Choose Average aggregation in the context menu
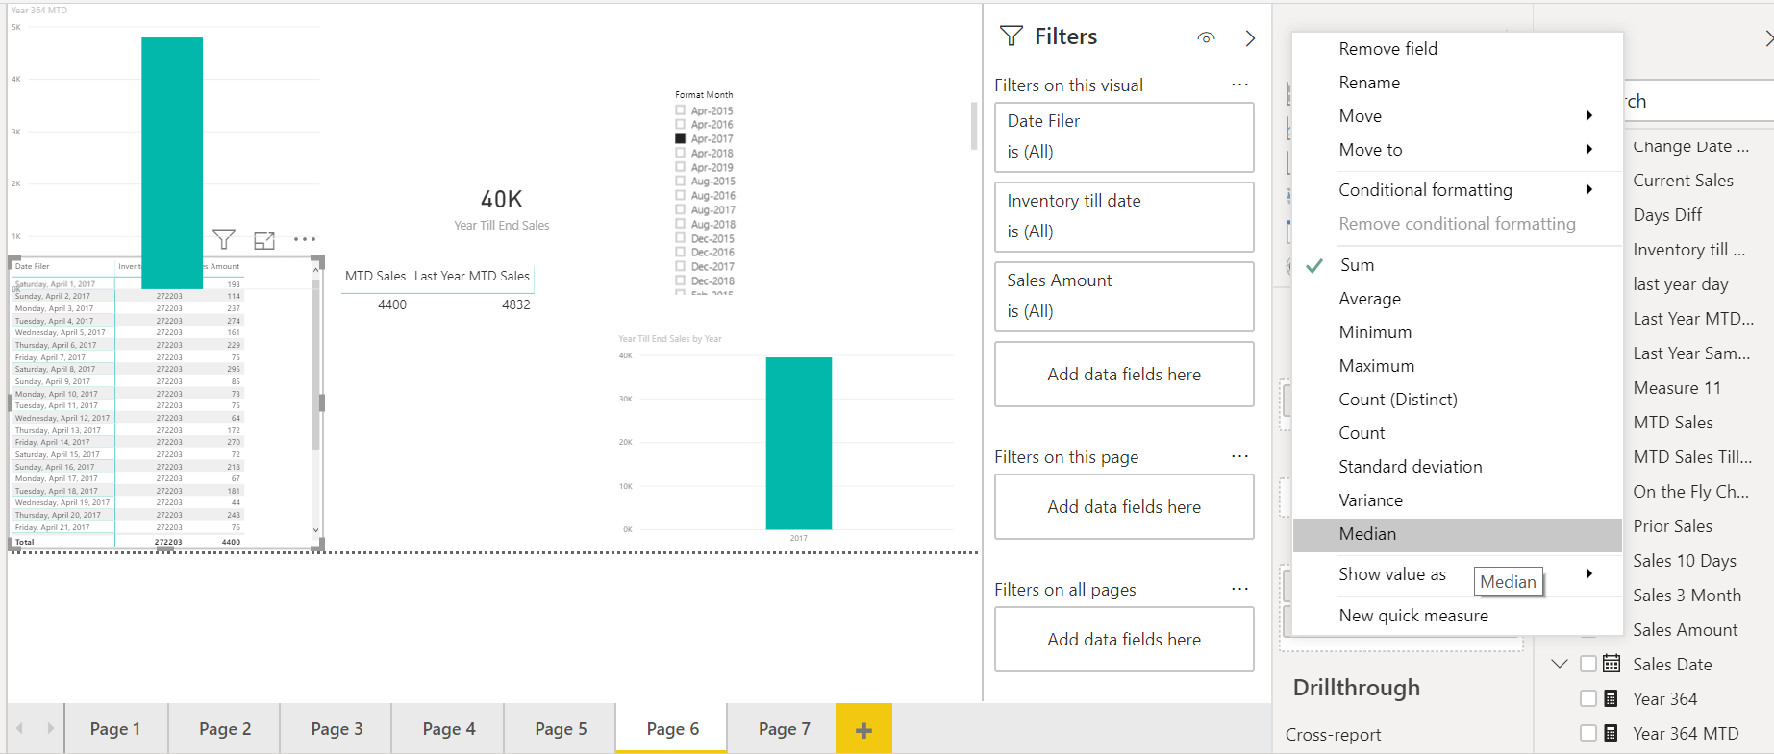This screenshot has width=1774, height=754. 1458,299
